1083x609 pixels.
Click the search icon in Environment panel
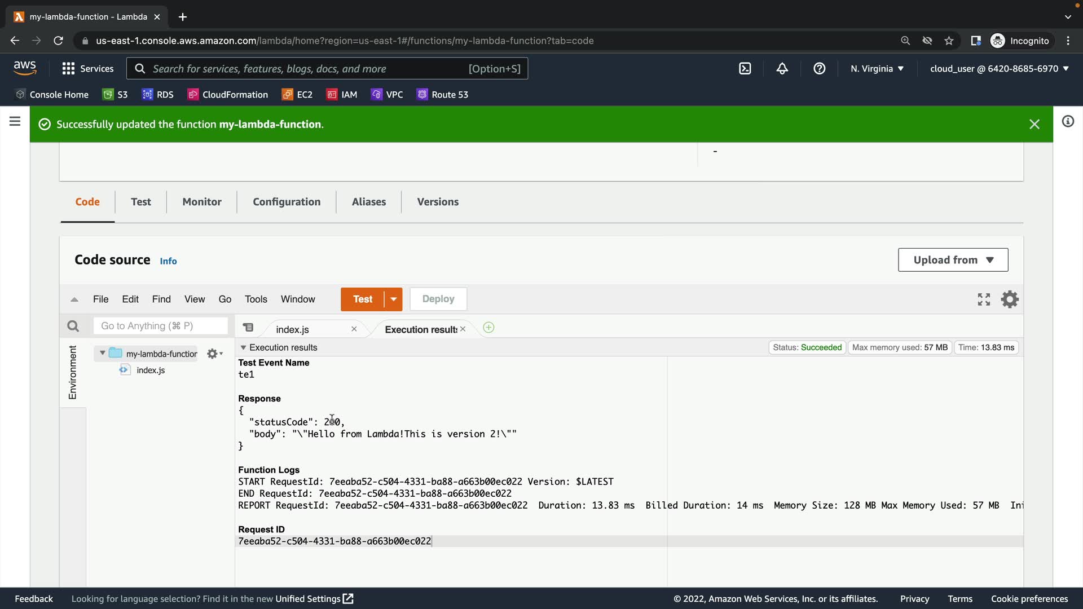point(73,326)
